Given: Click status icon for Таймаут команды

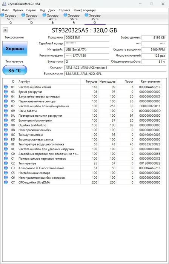Looking at the screenshot, I should point(6,135).
